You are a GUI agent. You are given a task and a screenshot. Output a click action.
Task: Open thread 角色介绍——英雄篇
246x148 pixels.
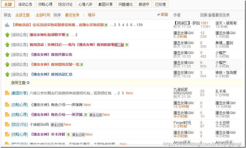tap(56, 105)
